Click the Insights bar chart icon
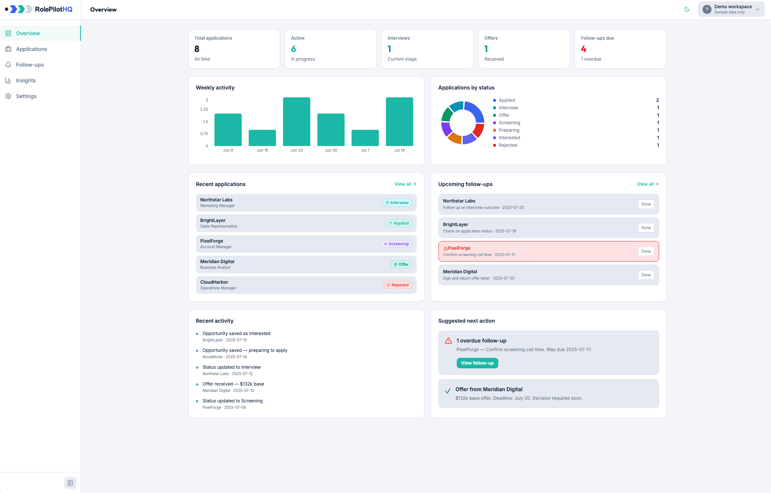 [x=8, y=80]
